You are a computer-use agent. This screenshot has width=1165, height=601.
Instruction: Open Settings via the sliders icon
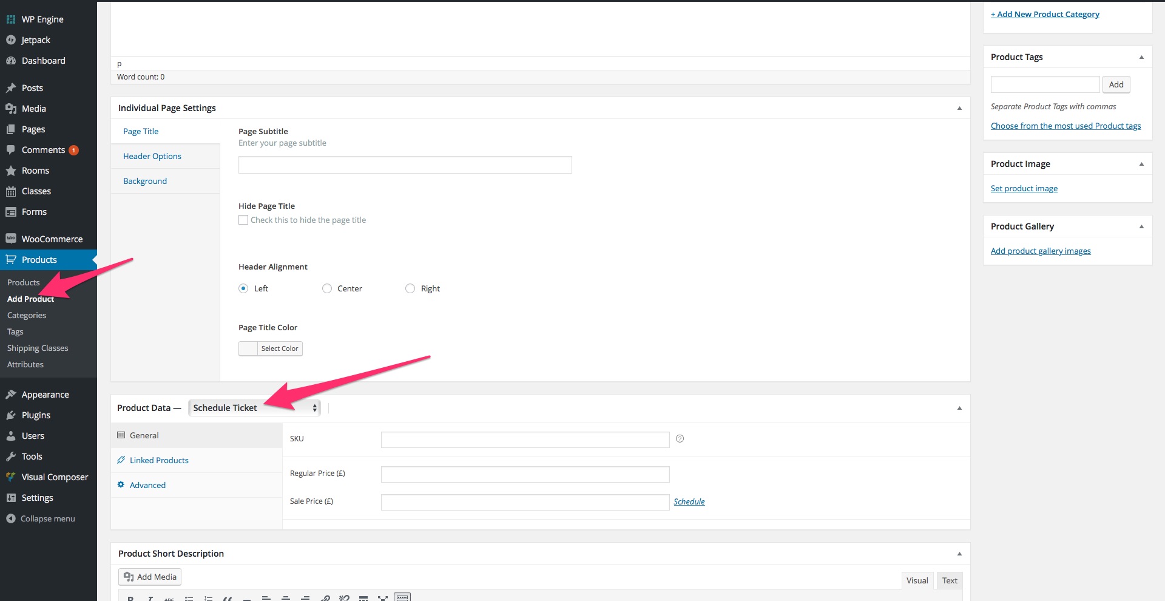click(11, 498)
